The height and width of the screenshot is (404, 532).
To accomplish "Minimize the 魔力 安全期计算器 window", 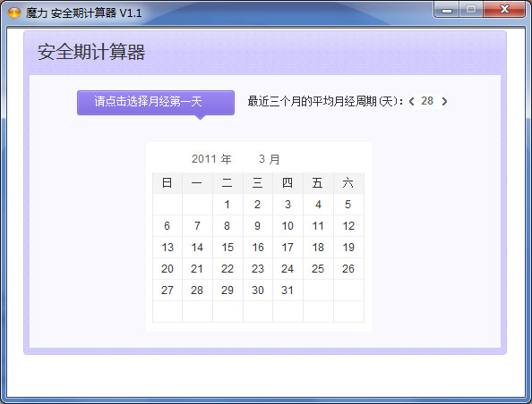I will [447, 10].
